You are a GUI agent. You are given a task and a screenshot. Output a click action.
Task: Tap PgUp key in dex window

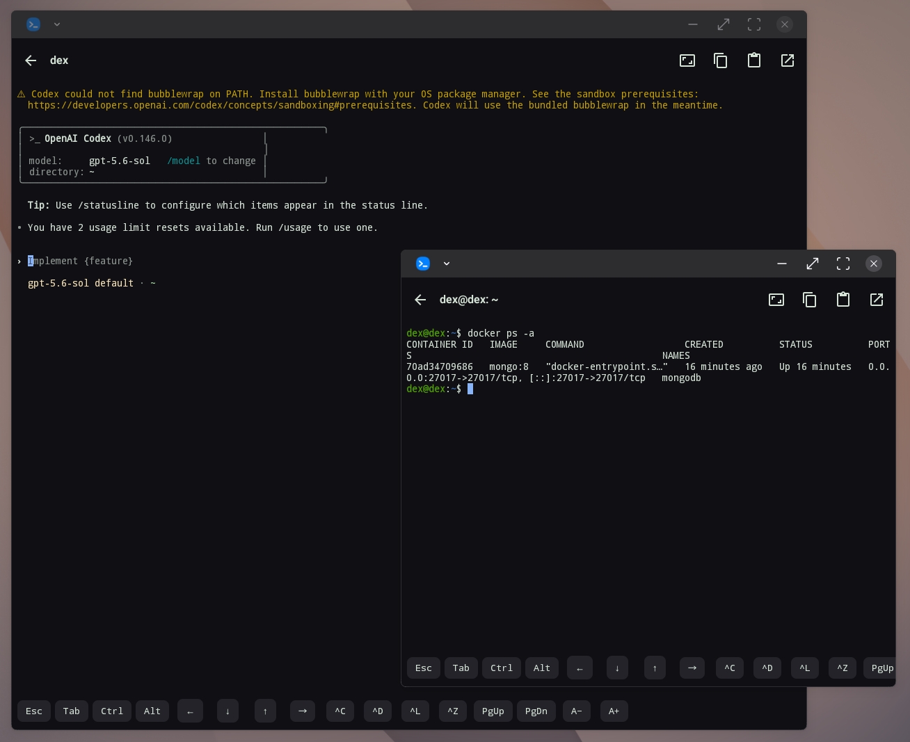coord(493,711)
